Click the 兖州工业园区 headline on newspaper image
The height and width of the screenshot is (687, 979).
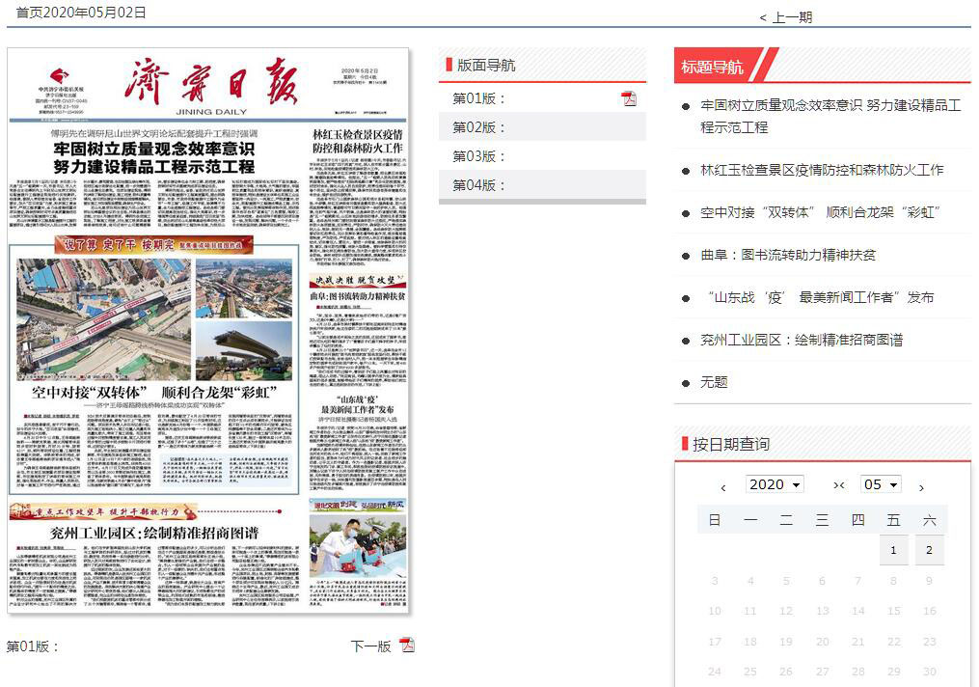pyautogui.click(x=154, y=533)
